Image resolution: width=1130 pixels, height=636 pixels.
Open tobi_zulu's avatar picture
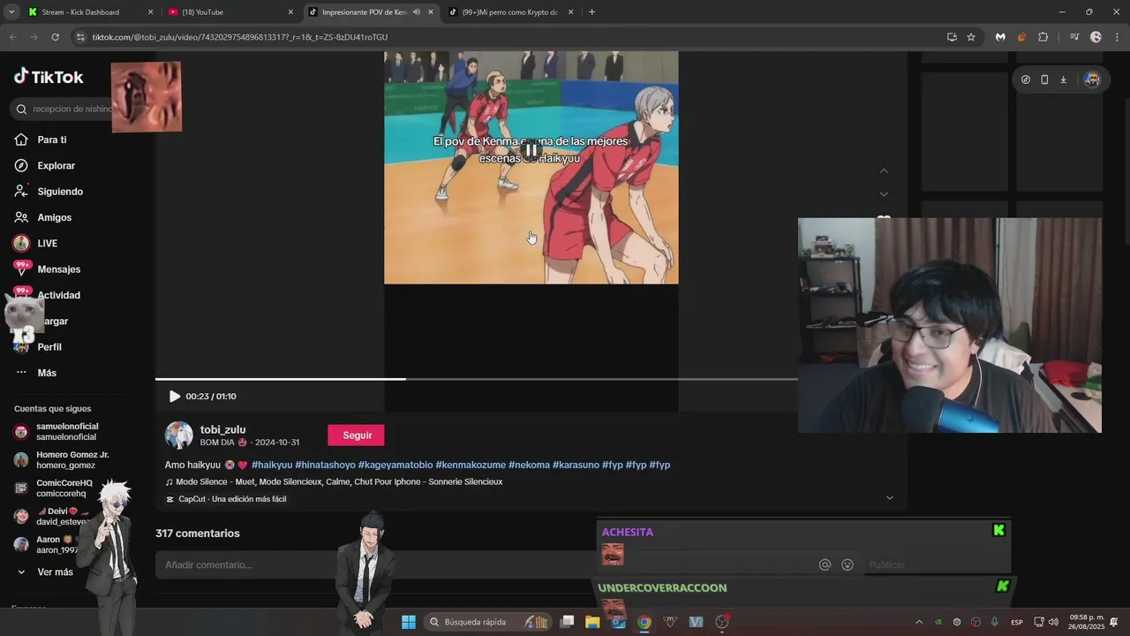178,435
